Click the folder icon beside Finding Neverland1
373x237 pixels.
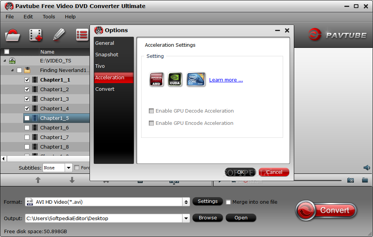27,70
